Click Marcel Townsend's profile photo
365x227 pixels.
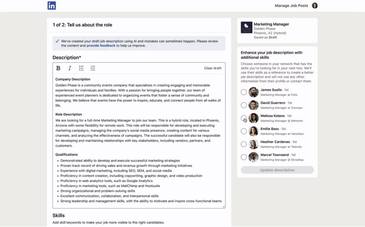253,157
